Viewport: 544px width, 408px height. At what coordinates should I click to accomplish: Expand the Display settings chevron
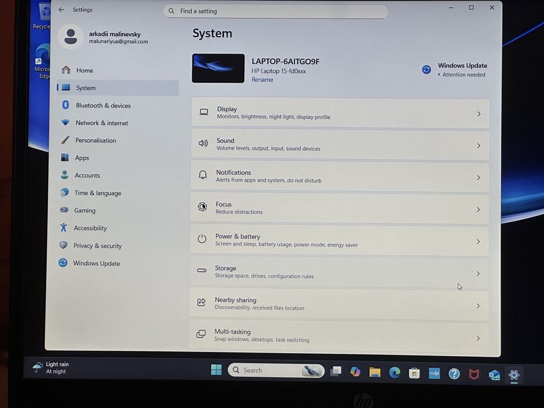click(x=479, y=114)
